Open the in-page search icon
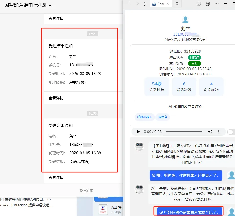Image resolution: width=235 pixels, height=216 pixels. pos(177,4)
